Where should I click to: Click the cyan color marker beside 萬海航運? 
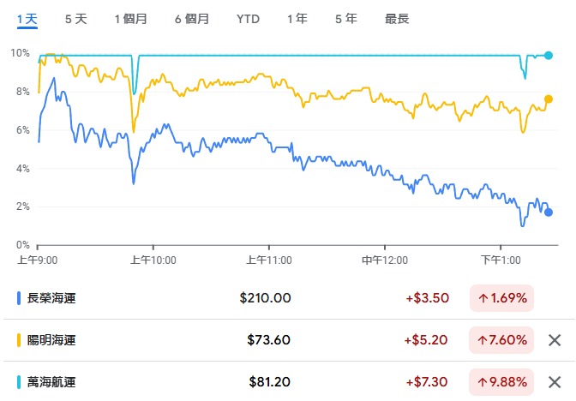19,381
